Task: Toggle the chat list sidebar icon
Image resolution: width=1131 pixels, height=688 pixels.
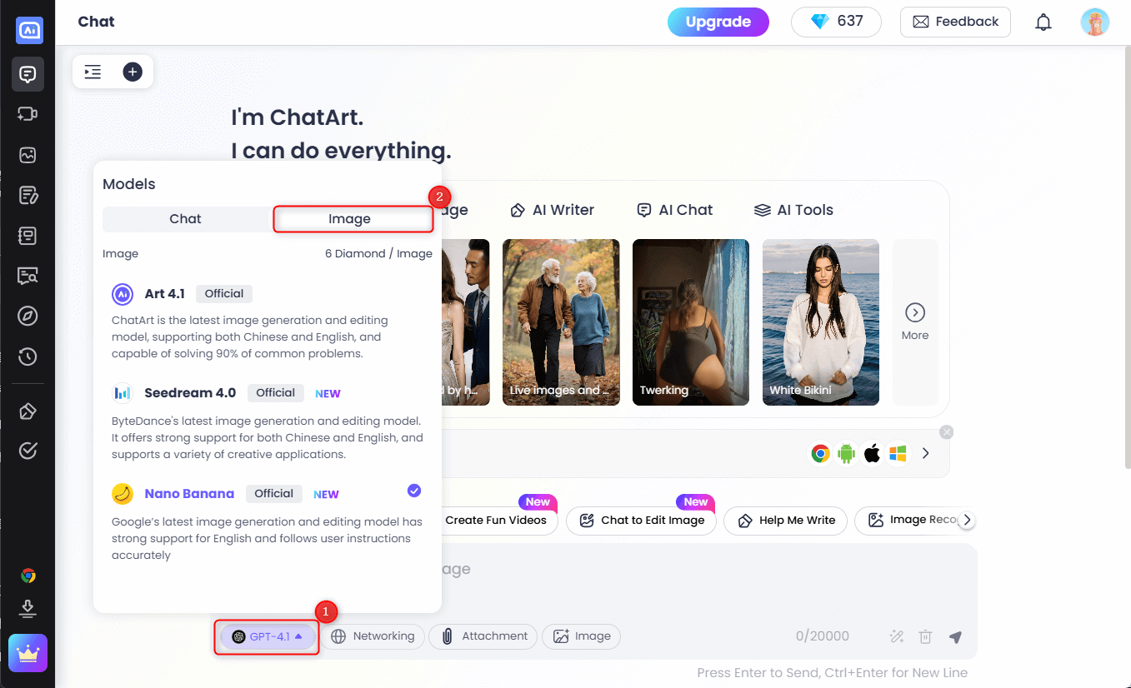Action: (93, 72)
